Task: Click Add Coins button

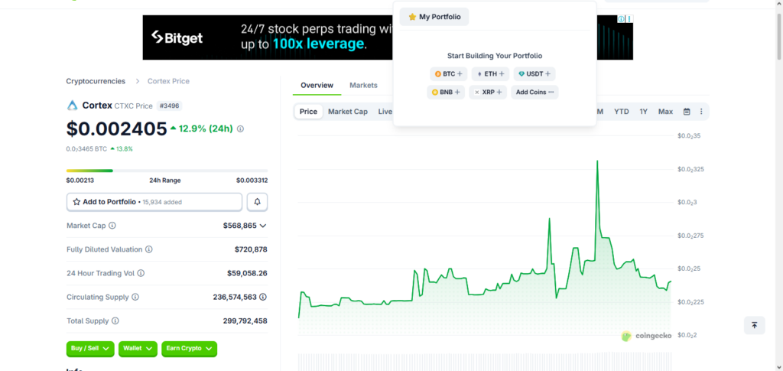Action: click(534, 93)
